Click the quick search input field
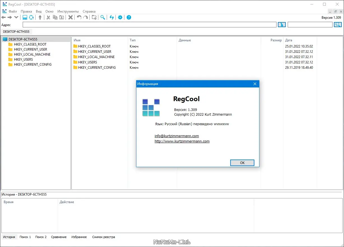 [x=310, y=25]
